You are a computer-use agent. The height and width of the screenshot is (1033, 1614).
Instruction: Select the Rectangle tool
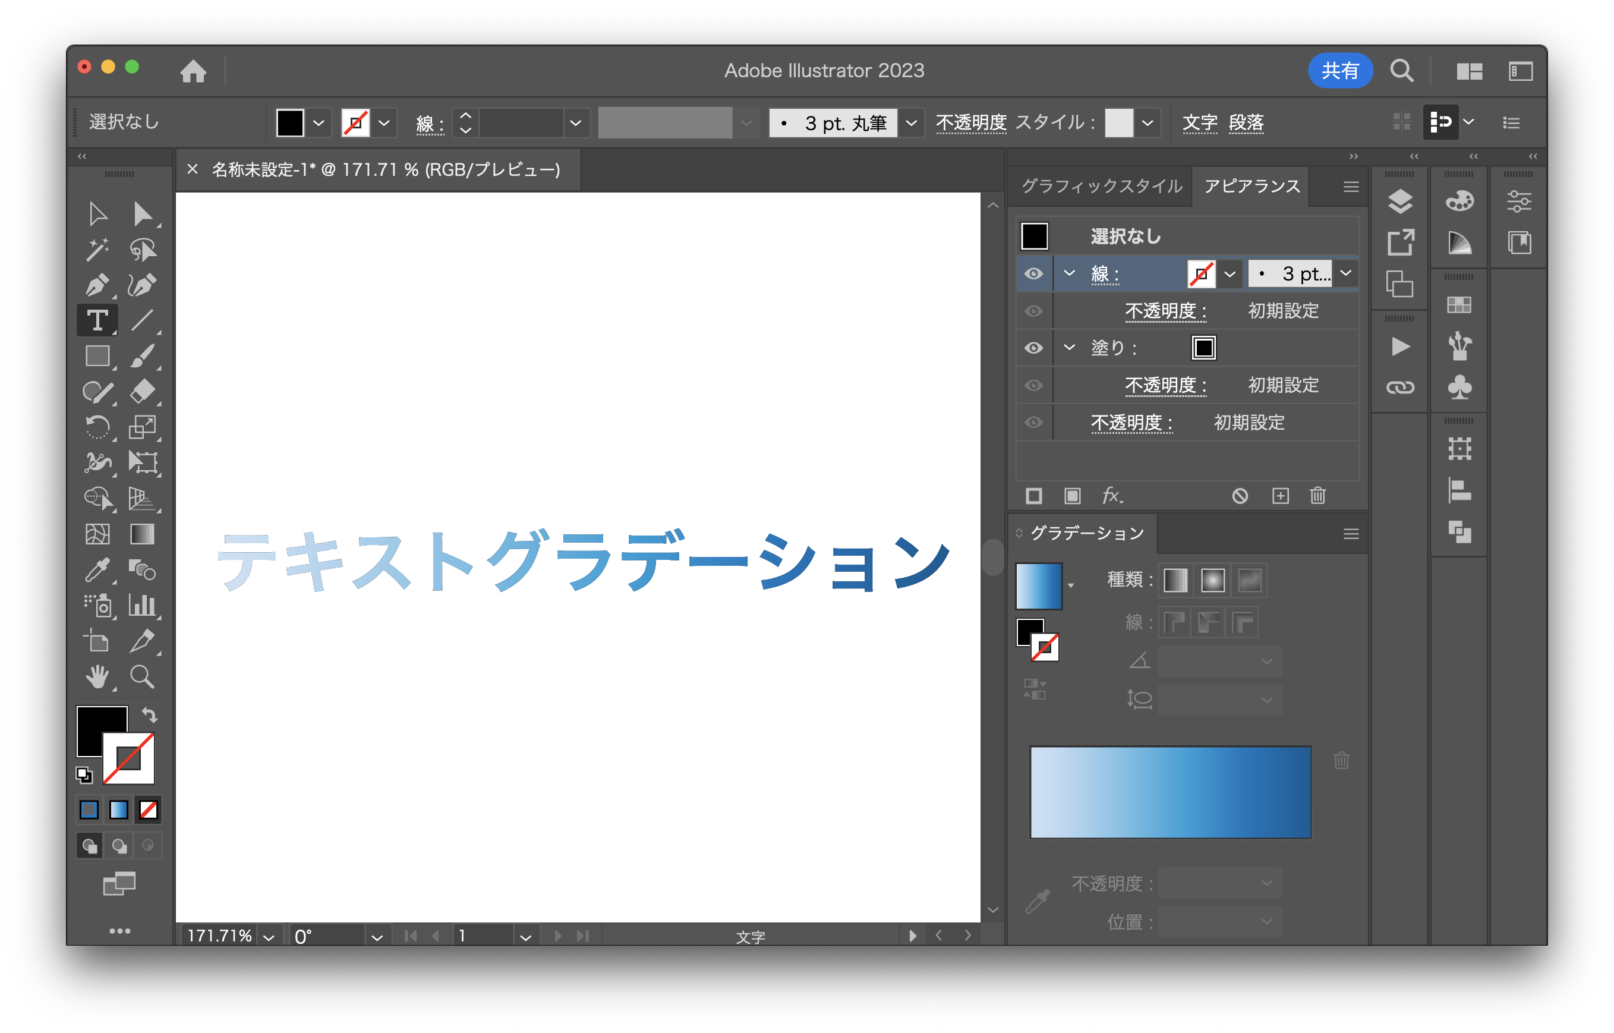click(98, 356)
